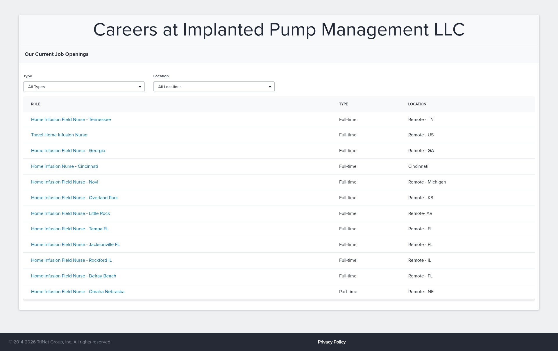
Task: Click the Cincinnati location cell
Action: (418, 166)
